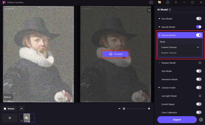Click the Sharpen Model label
This screenshot has height=125, width=205.
pos(168,63)
